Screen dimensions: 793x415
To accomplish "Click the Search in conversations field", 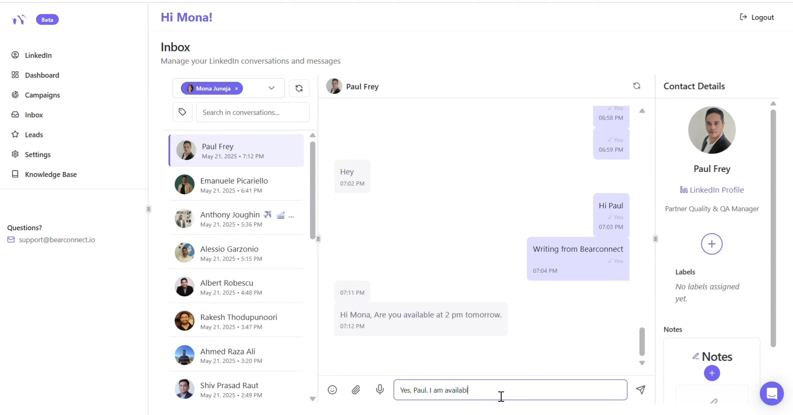I will click(x=252, y=112).
